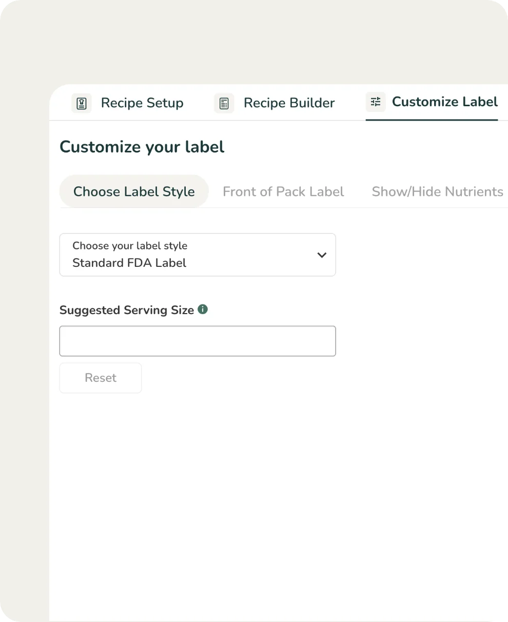This screenshot has height=622, width=508.
Task: Click the Suggested Serving Size label text
Action: (x=127, y=310)
